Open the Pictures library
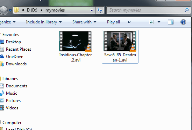 click(x=13, y=101)
